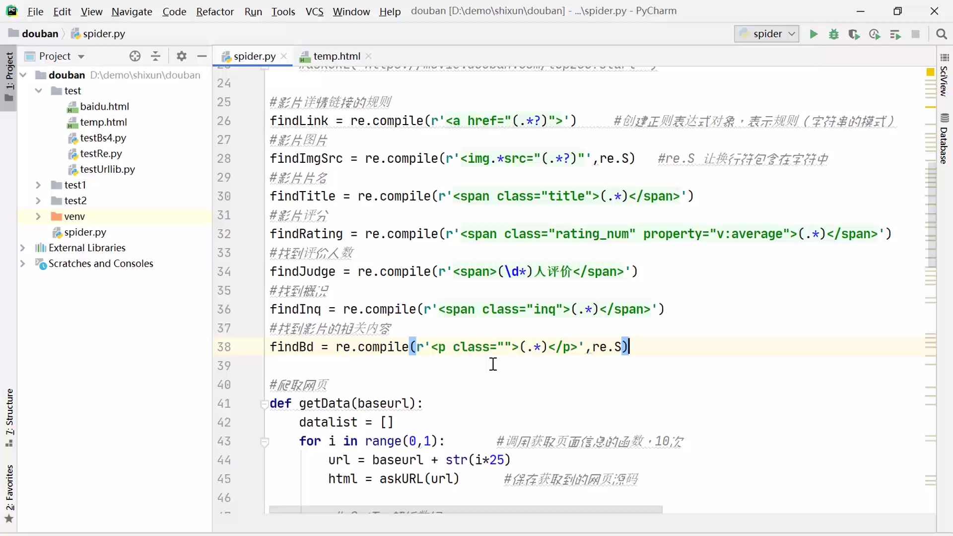Collapse all nodes in Project tree

pyautogui.click(x=155, y=56)
